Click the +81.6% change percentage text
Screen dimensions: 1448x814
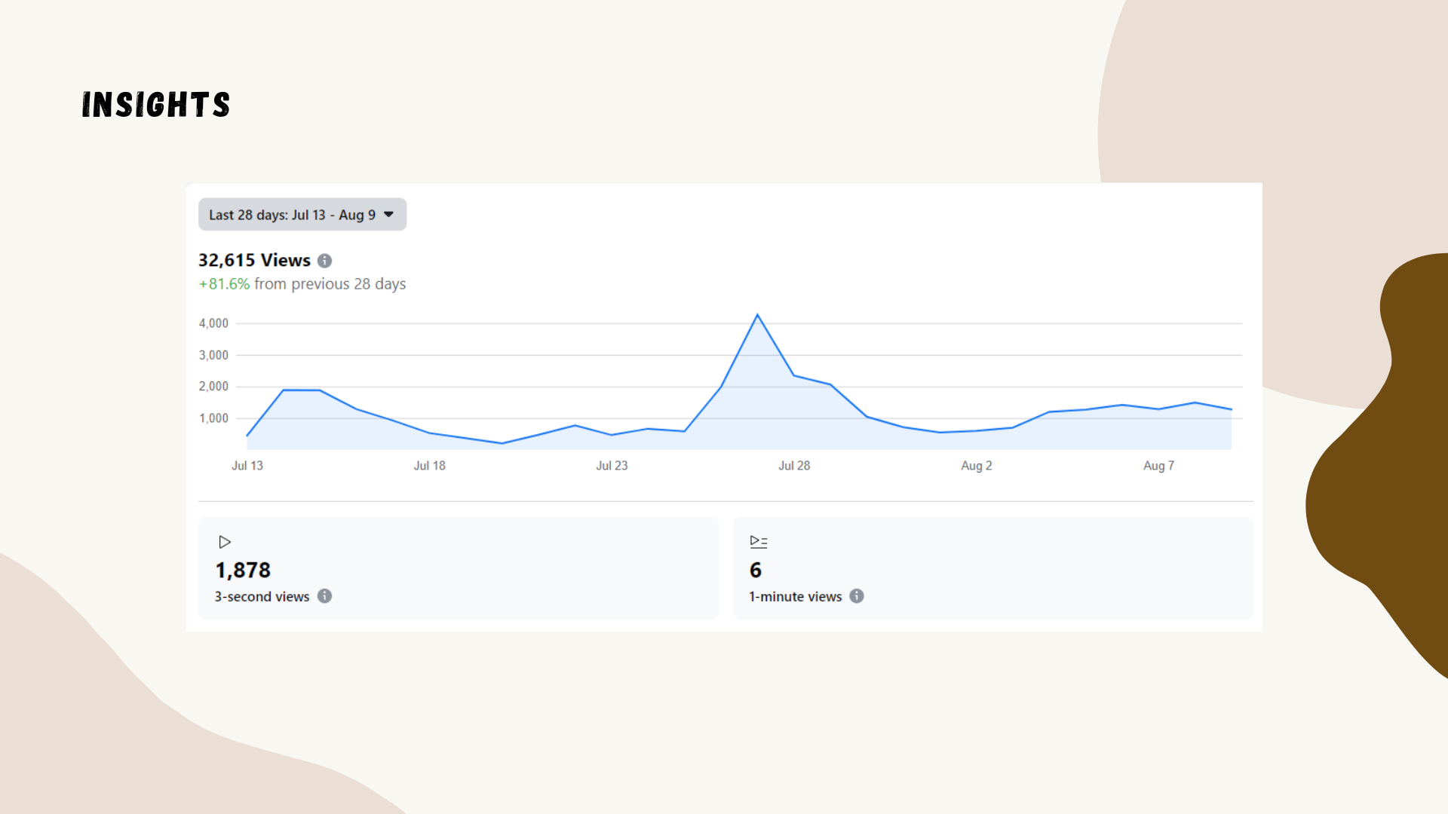point(224,284)
